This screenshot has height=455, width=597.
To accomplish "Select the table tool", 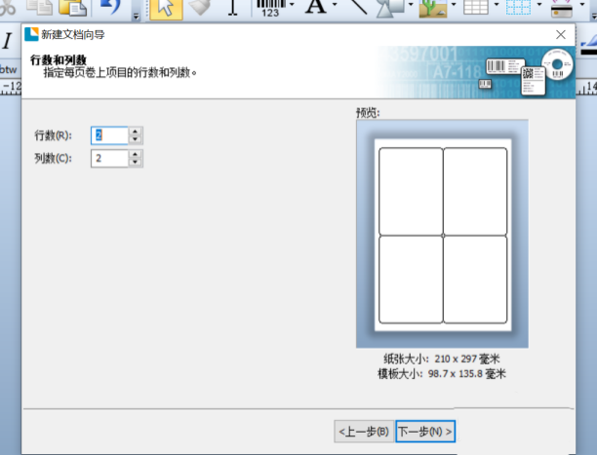I will [x=476, y=8].
